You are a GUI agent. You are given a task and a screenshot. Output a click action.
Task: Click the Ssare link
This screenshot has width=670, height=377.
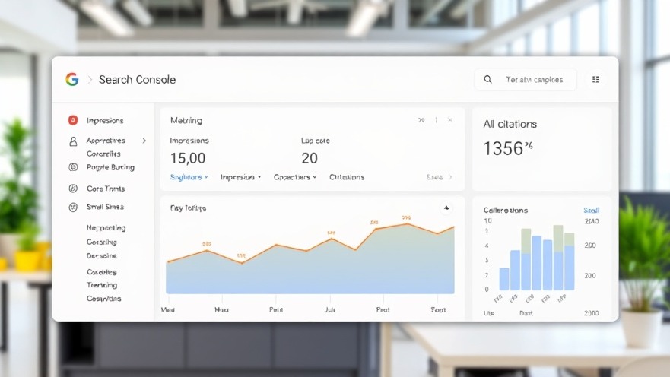(x=434, y=177)
